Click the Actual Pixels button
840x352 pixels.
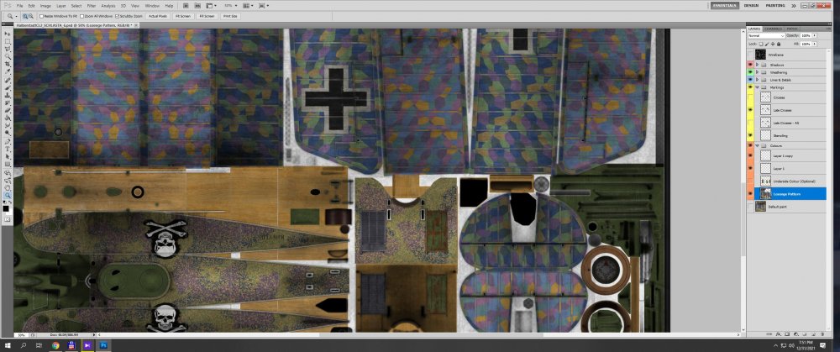158,16
